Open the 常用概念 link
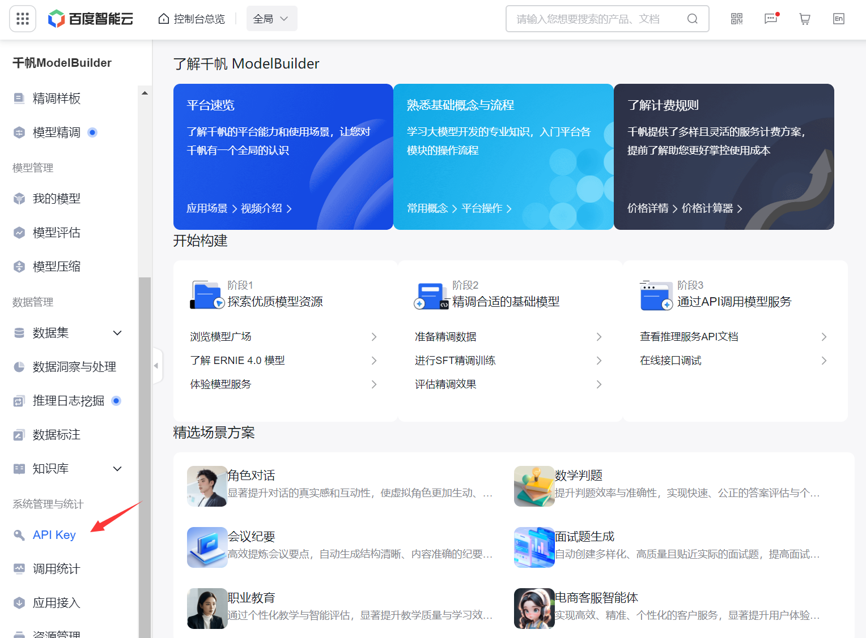The image size is (866, 638). tap(427, 208)
